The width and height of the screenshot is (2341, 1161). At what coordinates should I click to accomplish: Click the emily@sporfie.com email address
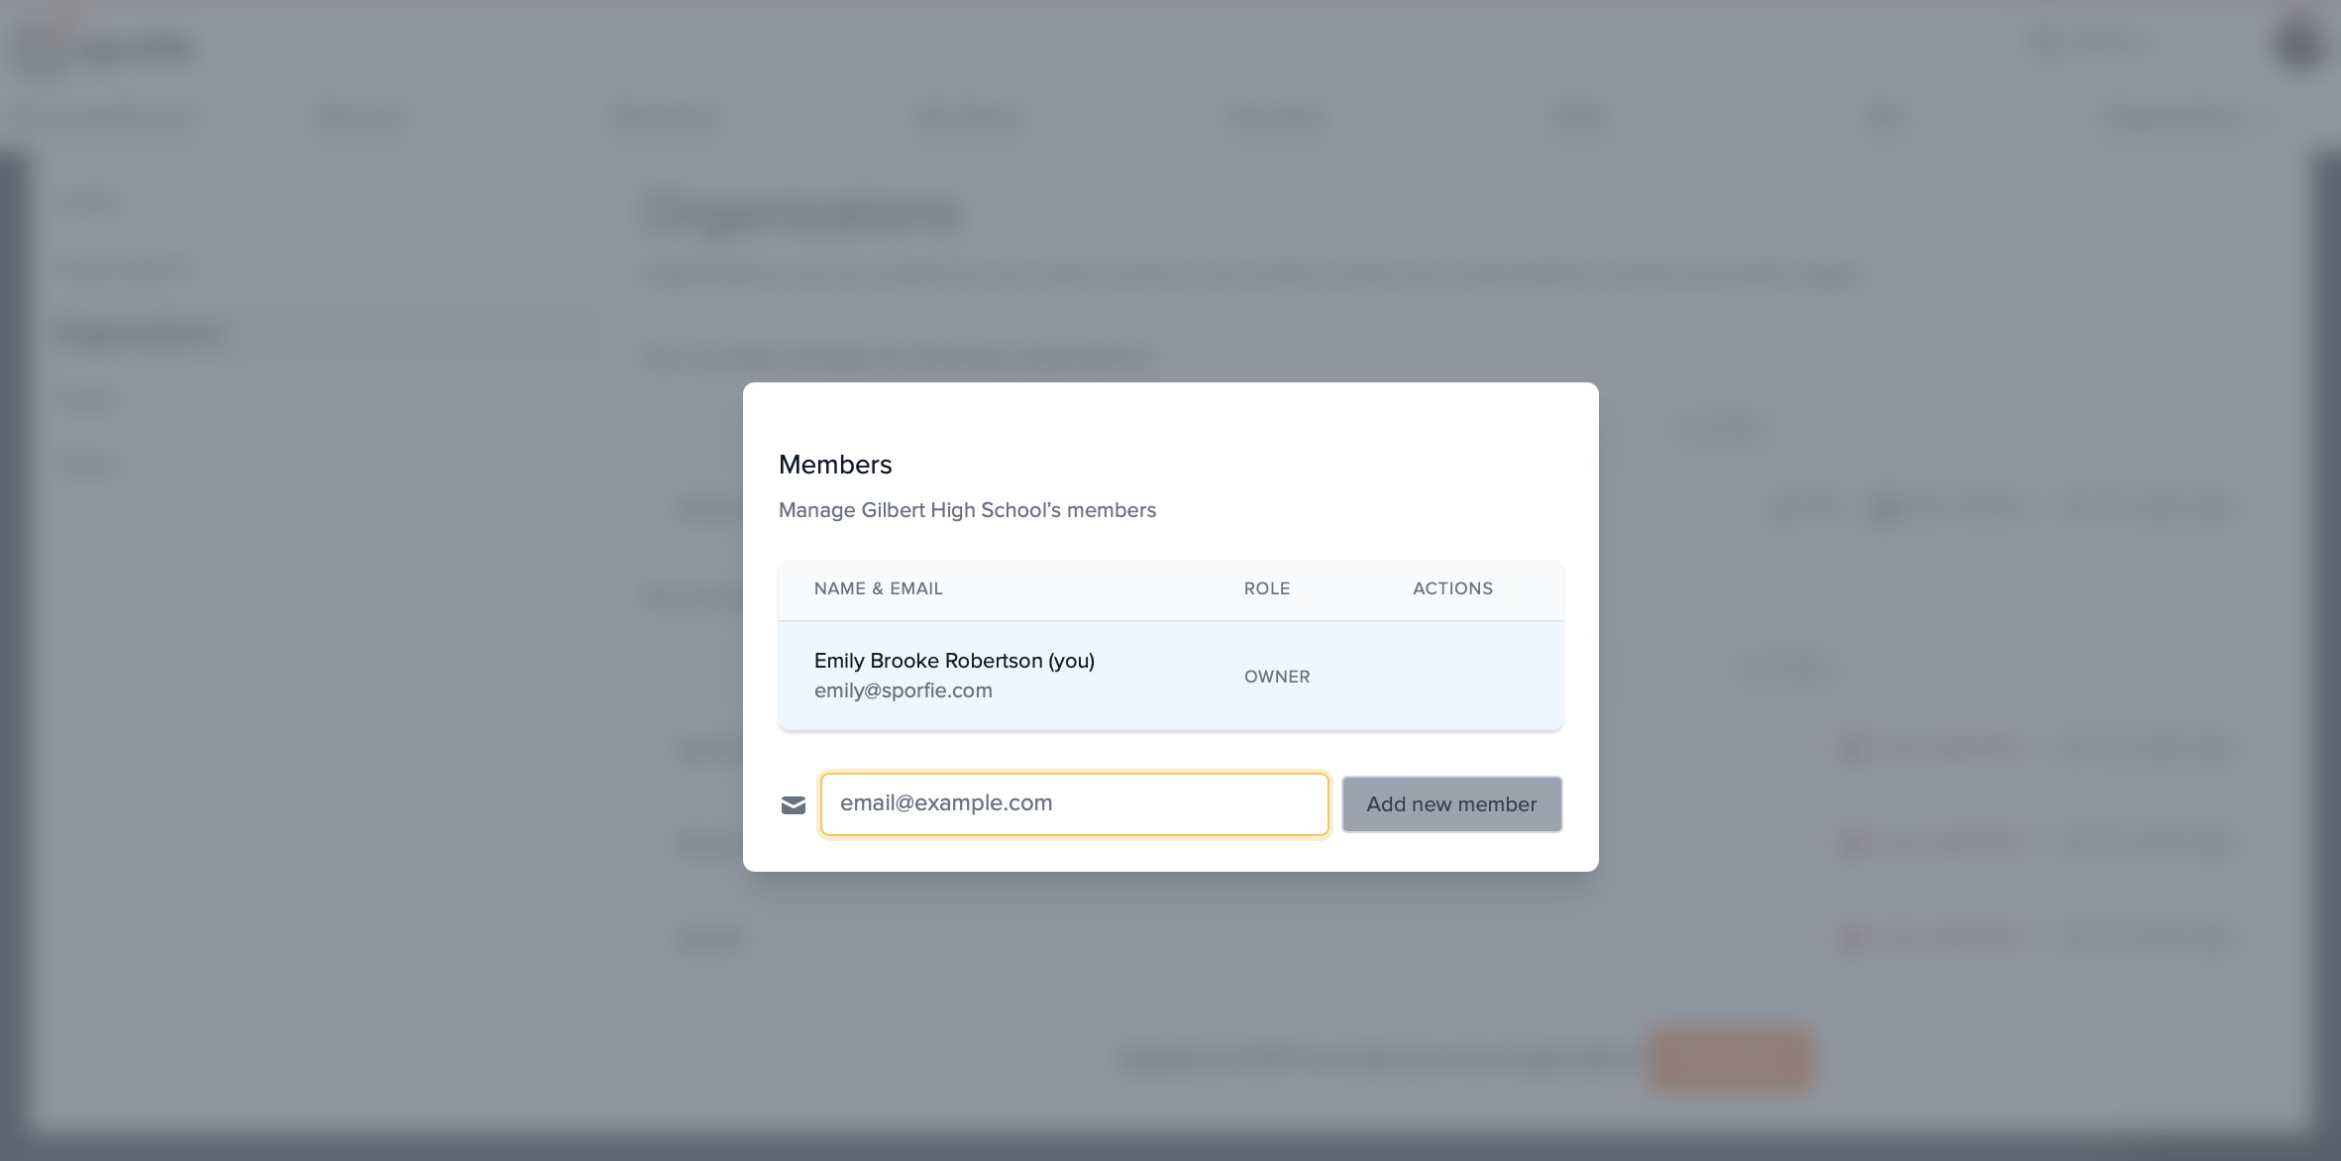pos(903,690)
